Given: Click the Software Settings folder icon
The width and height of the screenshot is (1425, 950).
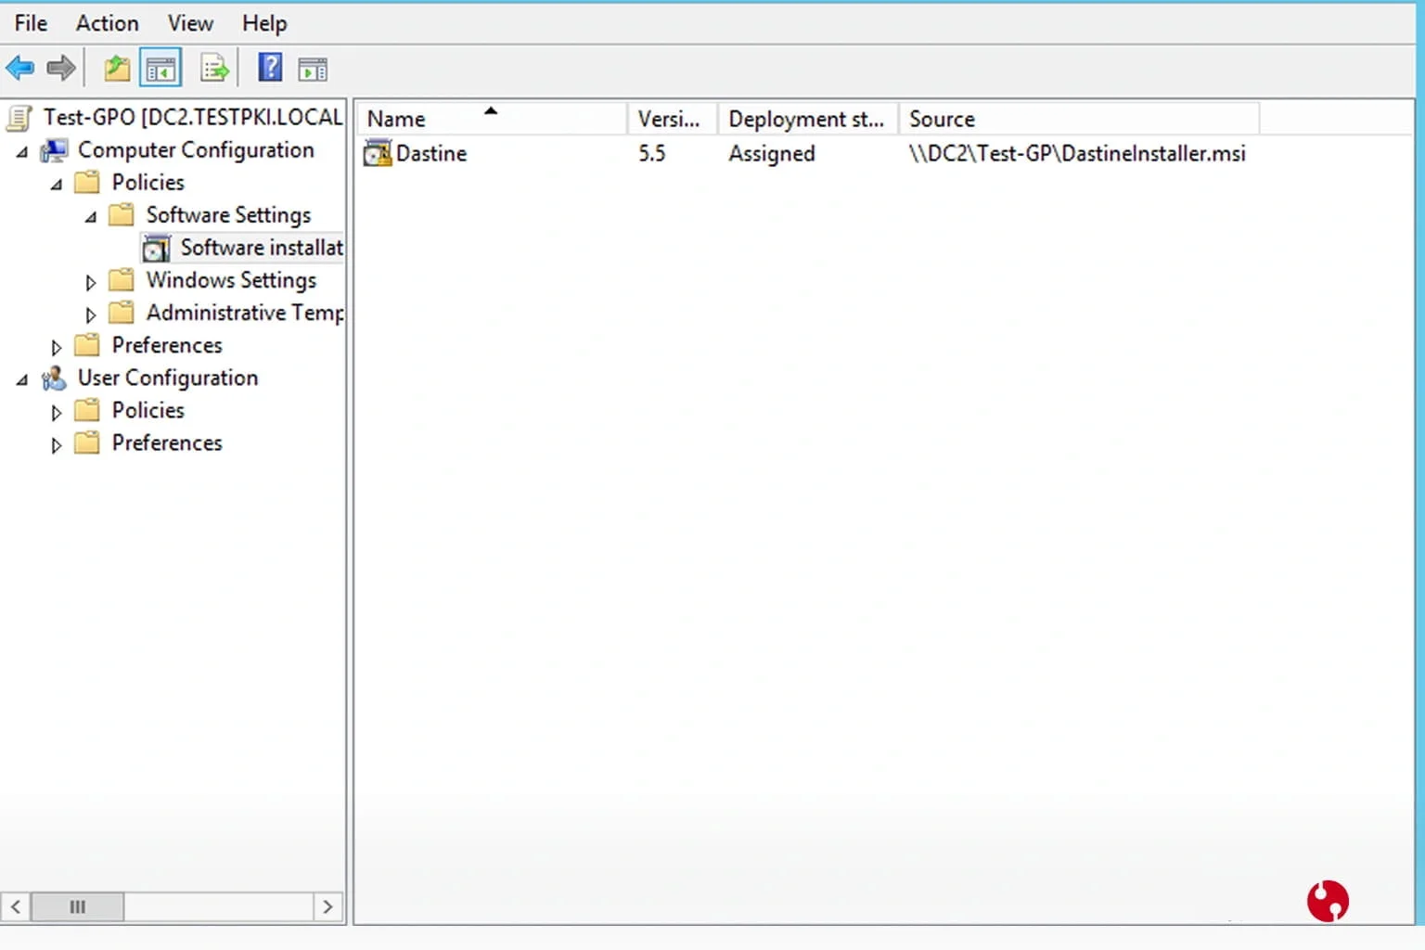Looking at the screenshot, I should [x=122, y=215].
